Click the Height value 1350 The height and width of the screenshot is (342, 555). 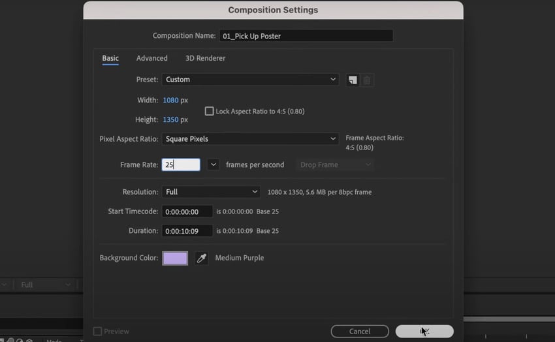click(x=170, y=119)
